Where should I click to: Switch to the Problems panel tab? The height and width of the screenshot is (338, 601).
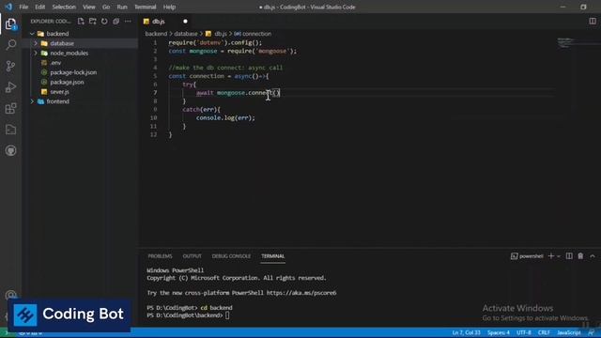point(160,256)
